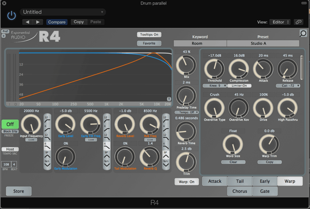The height and width of the screenshot is (209, 310).
Task: Toggle Host tempo source button
Action: 10,149
